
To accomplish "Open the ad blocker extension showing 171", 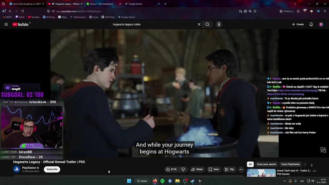I will pos(305,11).
